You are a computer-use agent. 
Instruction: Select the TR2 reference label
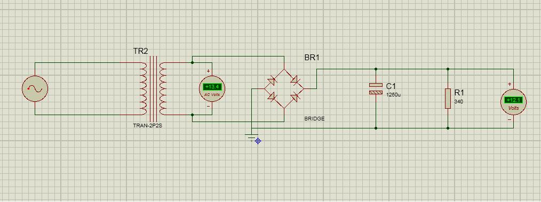pos(141,51)
